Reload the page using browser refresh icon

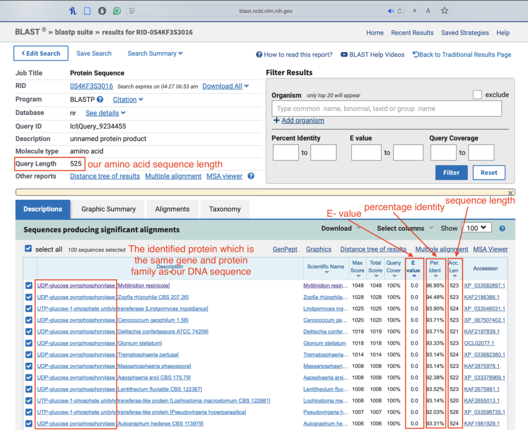click(x=400, y=11)
